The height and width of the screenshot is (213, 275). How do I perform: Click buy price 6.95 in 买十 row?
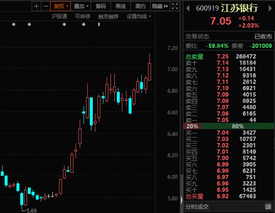(x=223, y=190)
